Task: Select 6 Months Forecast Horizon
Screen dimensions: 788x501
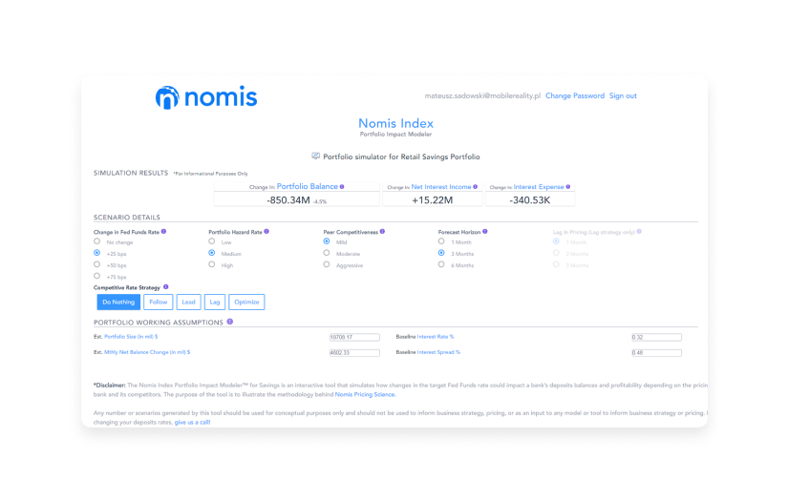Action: (441, 264)
